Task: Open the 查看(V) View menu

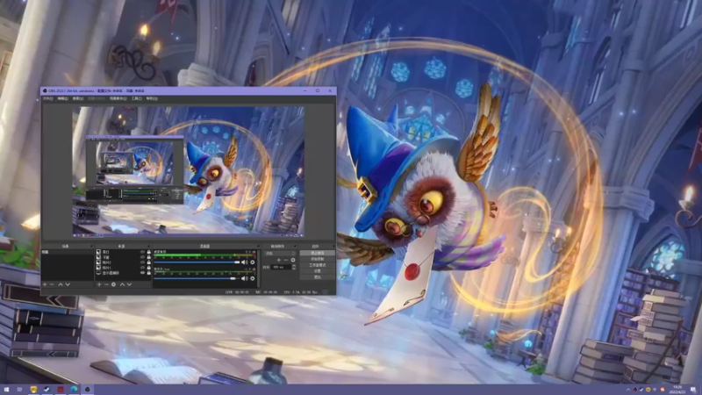Action: point(78,98)
